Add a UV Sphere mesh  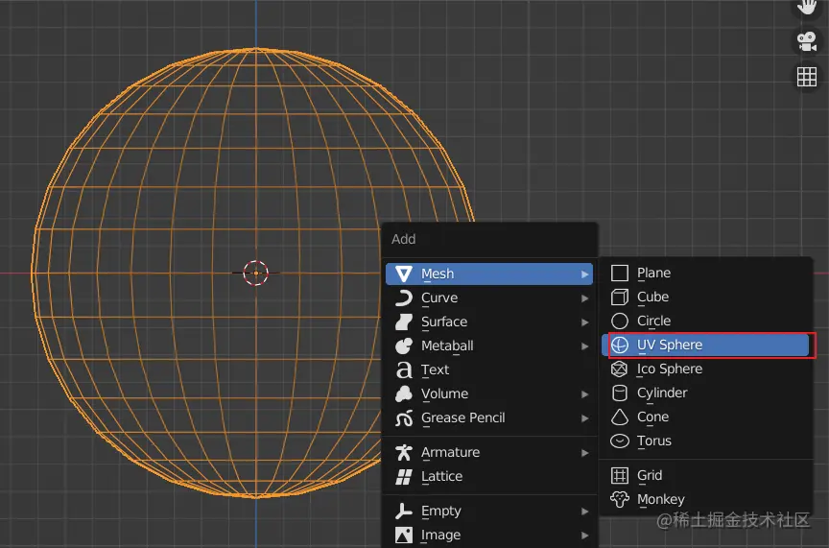[705, 345]
